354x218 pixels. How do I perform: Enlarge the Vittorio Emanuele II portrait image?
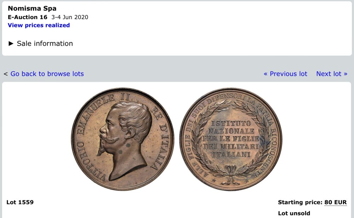(122, 139)
